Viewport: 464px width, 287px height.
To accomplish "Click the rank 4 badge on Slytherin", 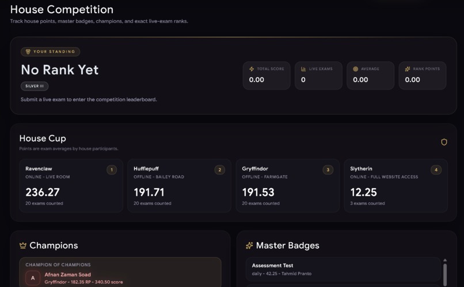I will pos(436,169).
